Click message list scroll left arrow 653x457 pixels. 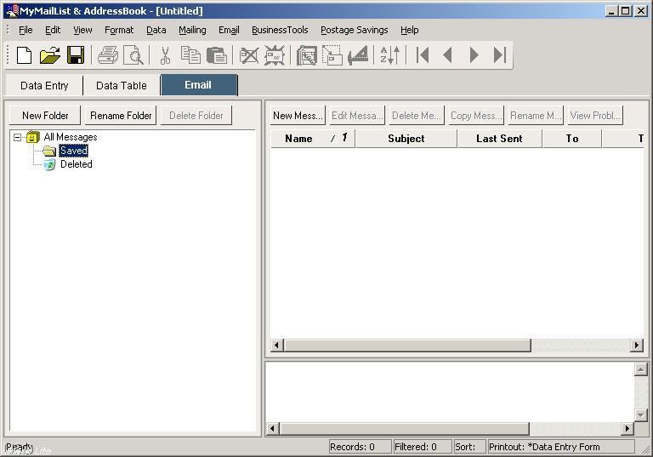pos(277,346)
